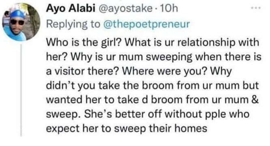Click the words 'a visitor there?'
Viewport: 270px width, 146px height.
(x=82, y=71)
